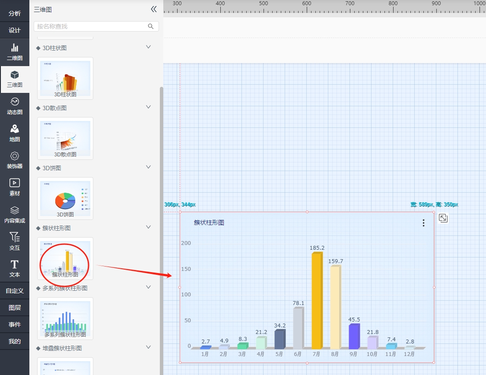The height and width of the screenshot is (375, 486).
Task: Open the 图层 layers panel
Action: pyautogui.click(x=15, y=308)
